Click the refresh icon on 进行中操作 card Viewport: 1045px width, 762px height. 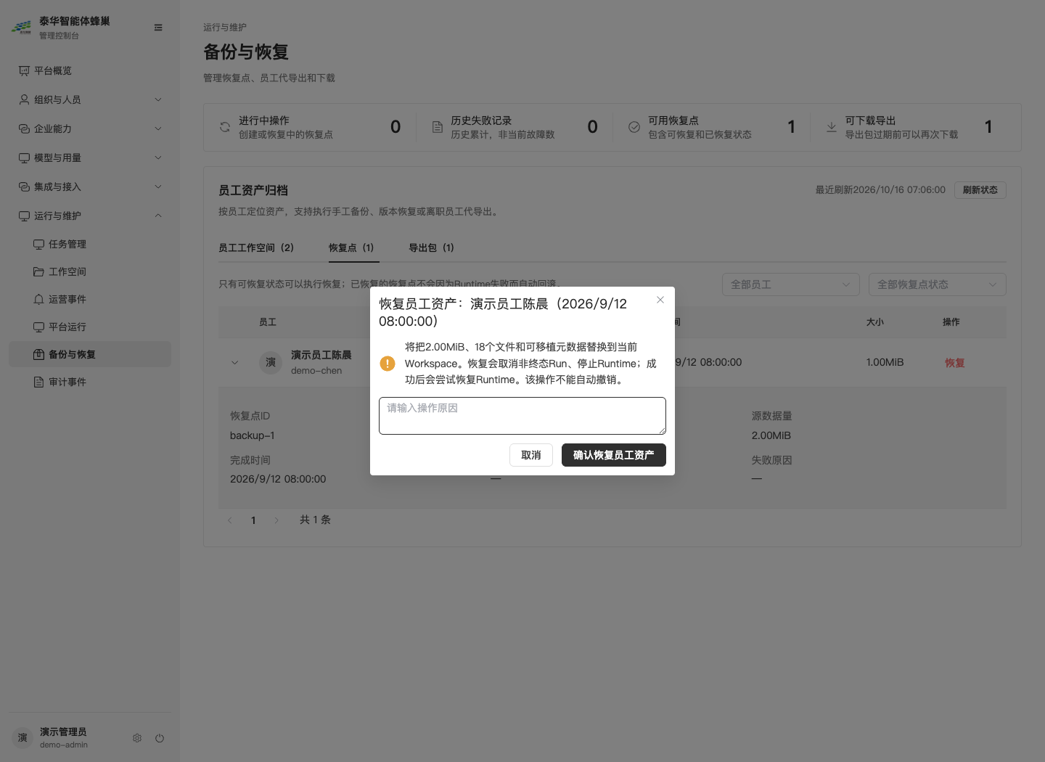(x=225, y=127)
